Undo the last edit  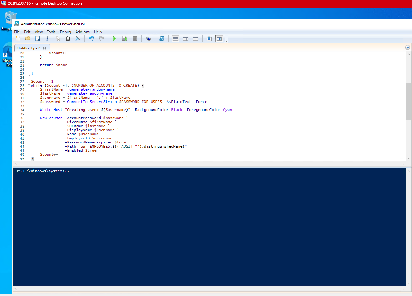[91, 38]
